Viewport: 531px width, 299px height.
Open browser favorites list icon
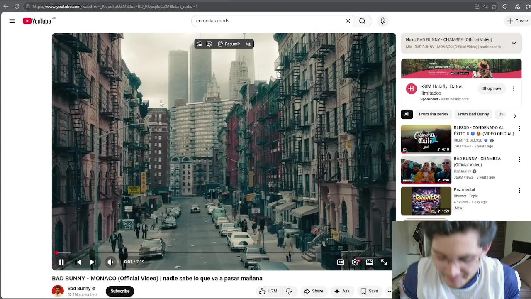pyautogui.click(x=528, y=7)
